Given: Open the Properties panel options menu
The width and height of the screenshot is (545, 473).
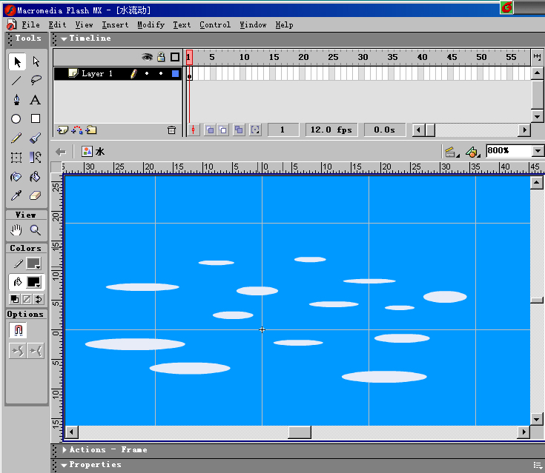Looking at the screenshot, I should [x=538, y=465].
